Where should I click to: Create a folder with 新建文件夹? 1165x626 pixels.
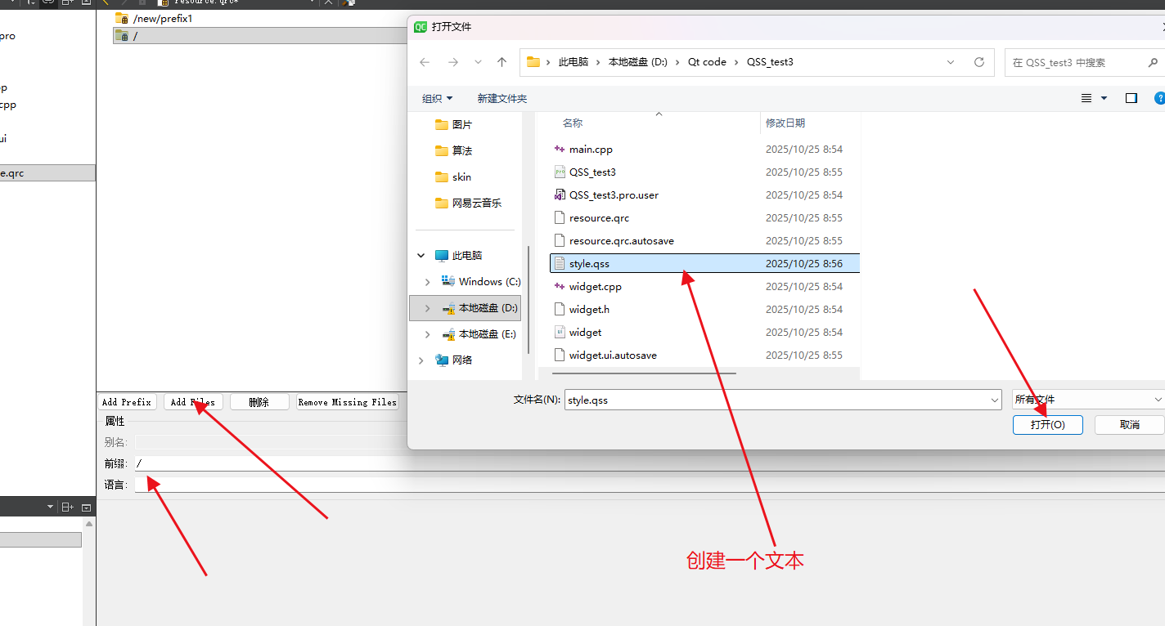tap(502, 98)
